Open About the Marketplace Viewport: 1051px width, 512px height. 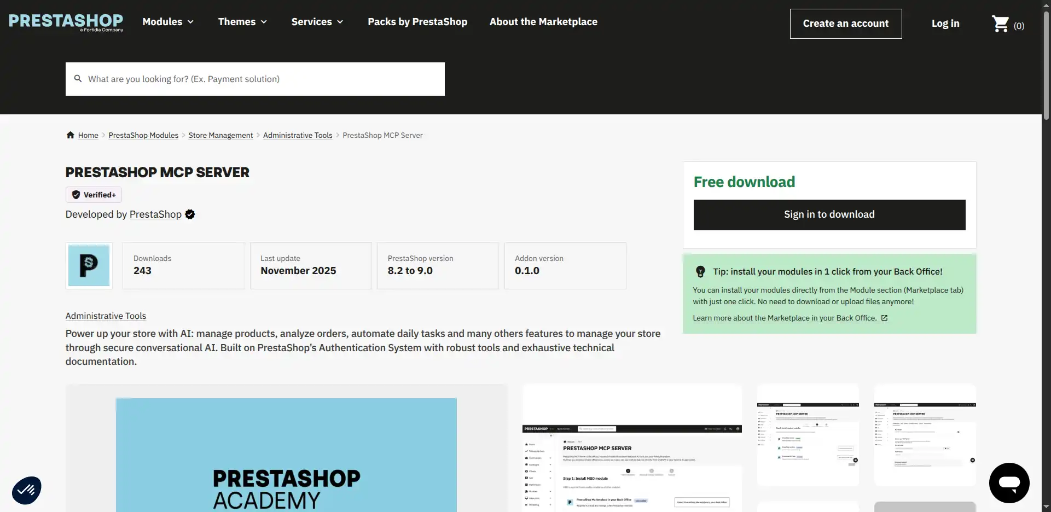pyautogui.click(x=543, y=22)
